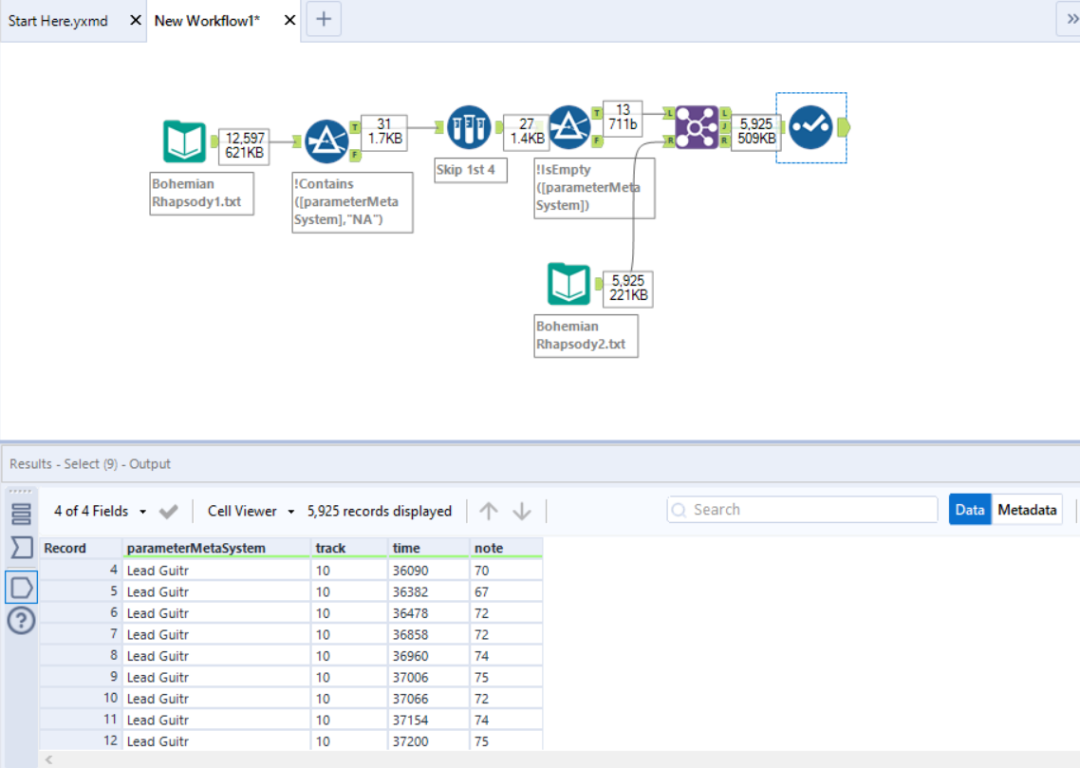
Task: Select the Bohemian Rhapsody1.txt Input Data tool
Action: [x=184, y=142]
